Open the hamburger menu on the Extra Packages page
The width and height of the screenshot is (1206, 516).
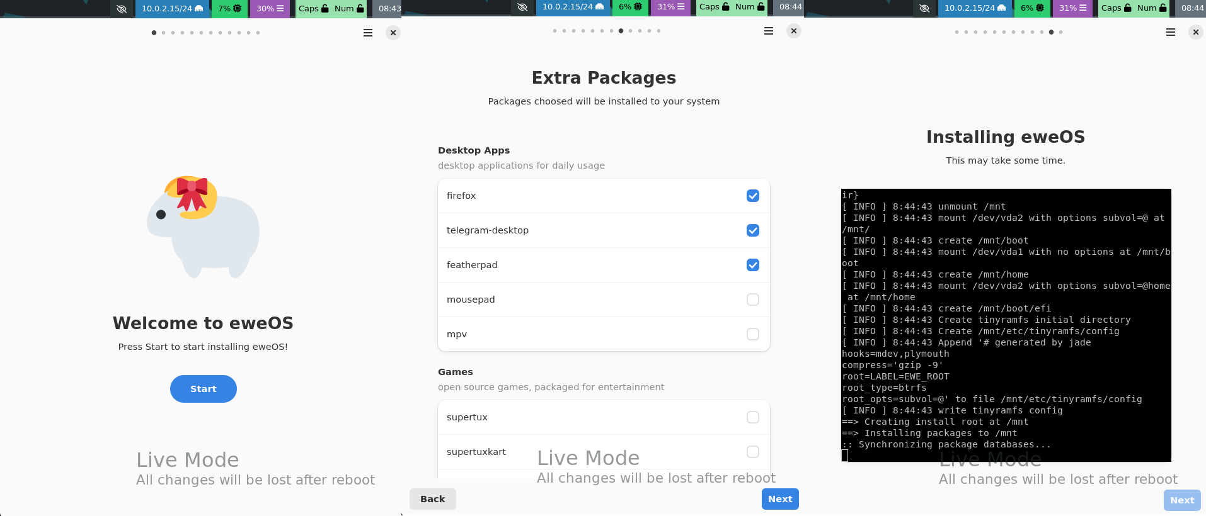(769, 31)
